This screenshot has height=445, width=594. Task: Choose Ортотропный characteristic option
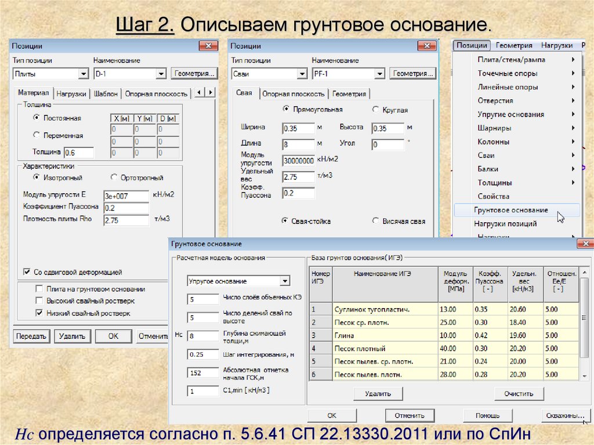pos(114,177)
